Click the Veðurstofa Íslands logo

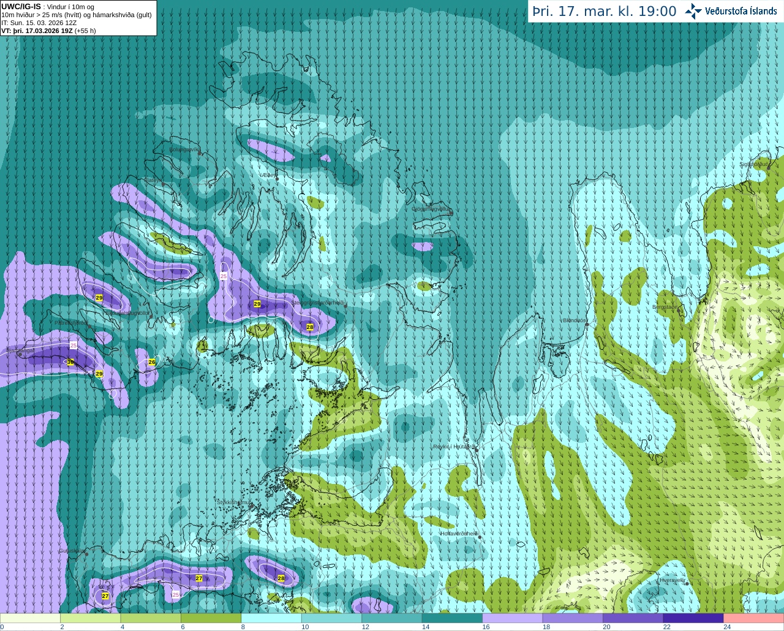(731, 11)
